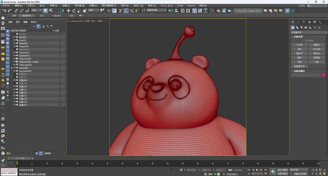Toggle visibility eye of Box002
The height and width of the screenshot is (176, 328).
click(x=14, y=37)
